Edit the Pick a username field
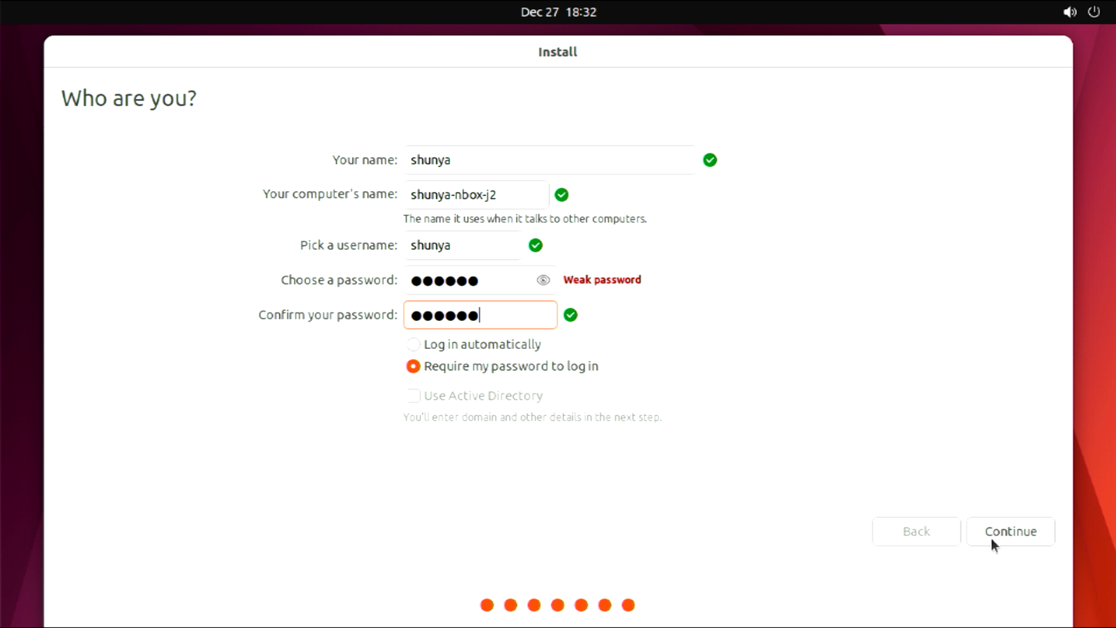The image size is (1116, 628). 462,246
